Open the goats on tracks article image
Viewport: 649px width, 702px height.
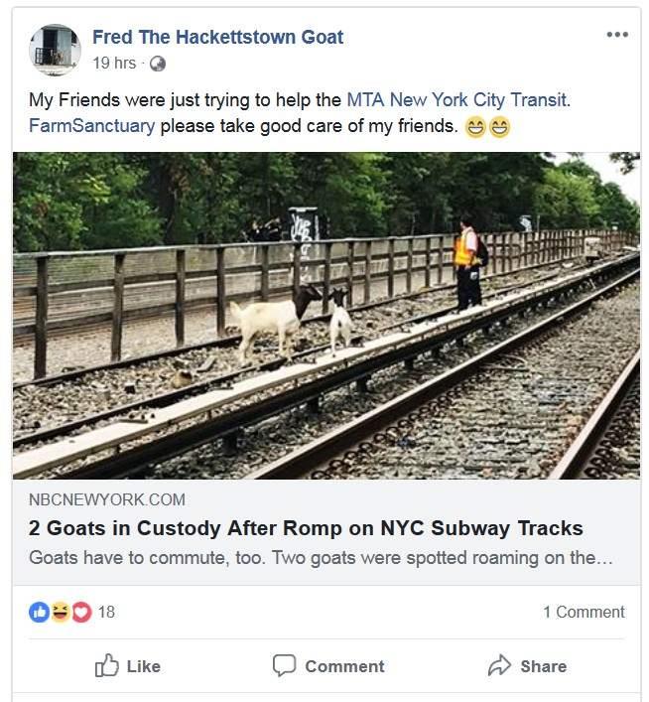point(326,316)
